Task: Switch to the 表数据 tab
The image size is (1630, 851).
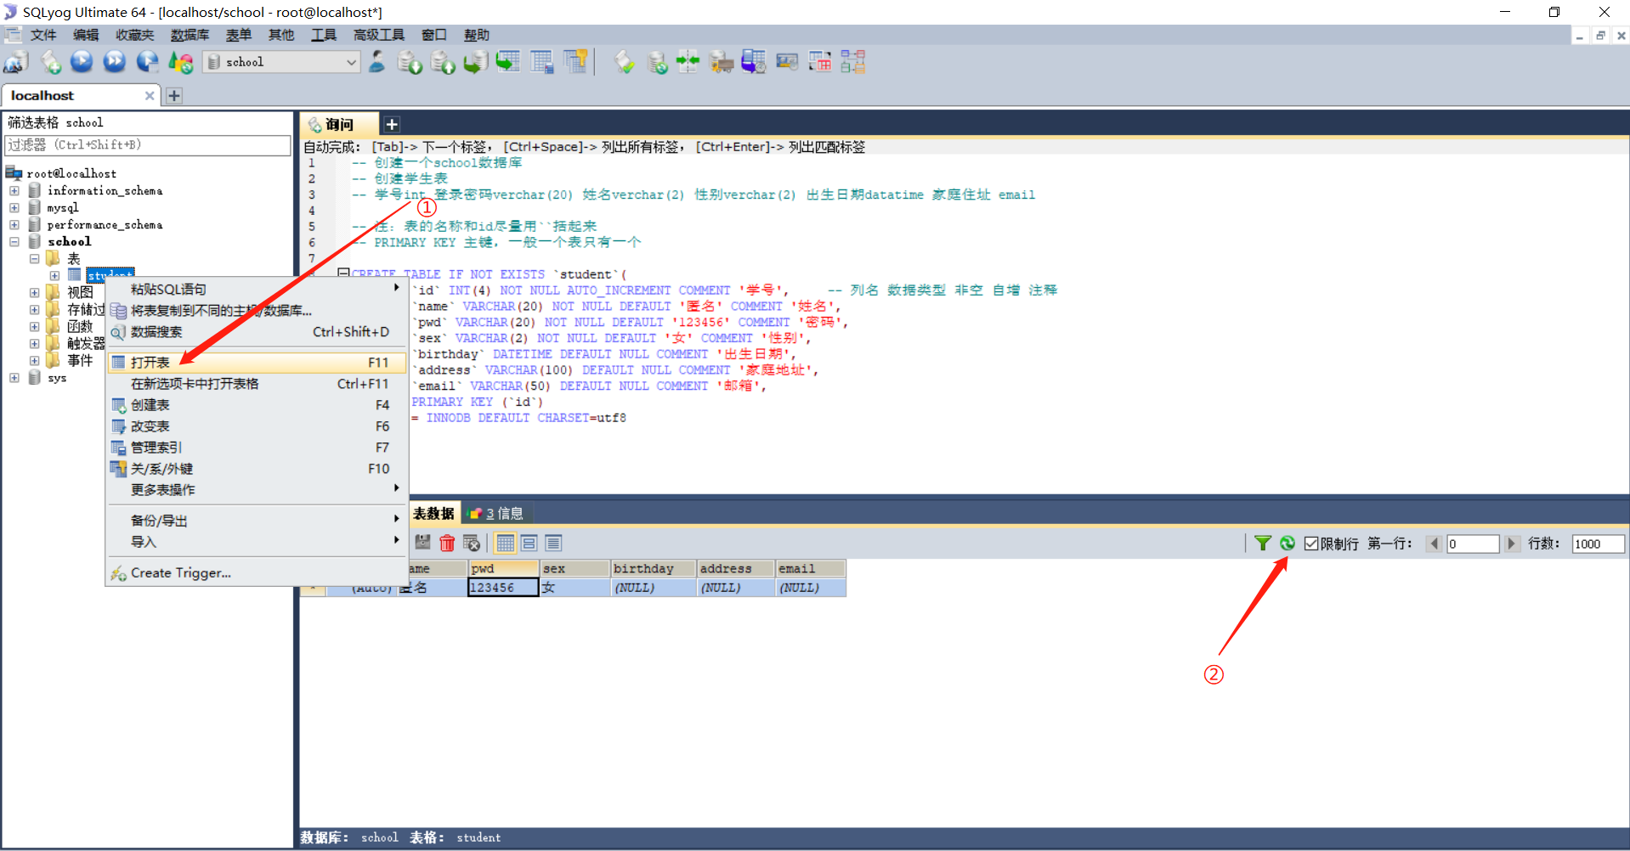Action: pos(433,513)
